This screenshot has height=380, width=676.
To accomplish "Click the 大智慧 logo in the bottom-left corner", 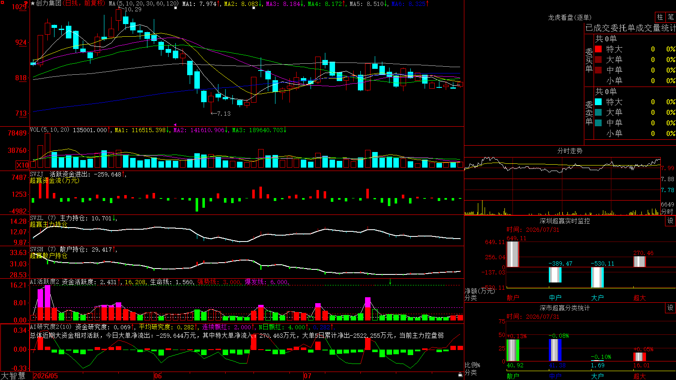I will point(13,375).
